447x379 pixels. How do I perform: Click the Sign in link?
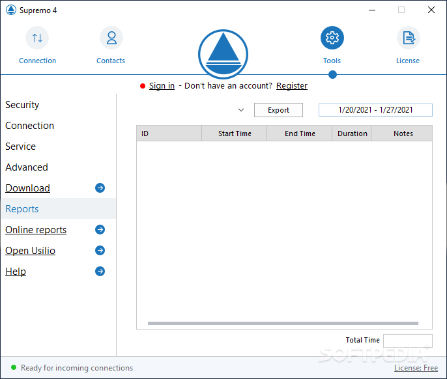click(x=162, y=86)
